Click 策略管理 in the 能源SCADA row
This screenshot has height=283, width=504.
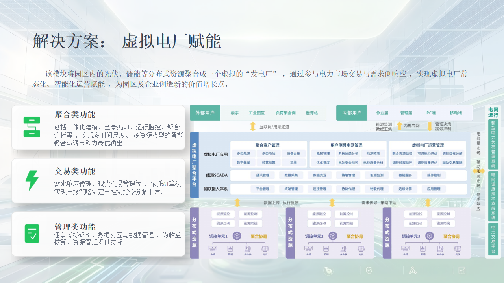coord(348,175)
